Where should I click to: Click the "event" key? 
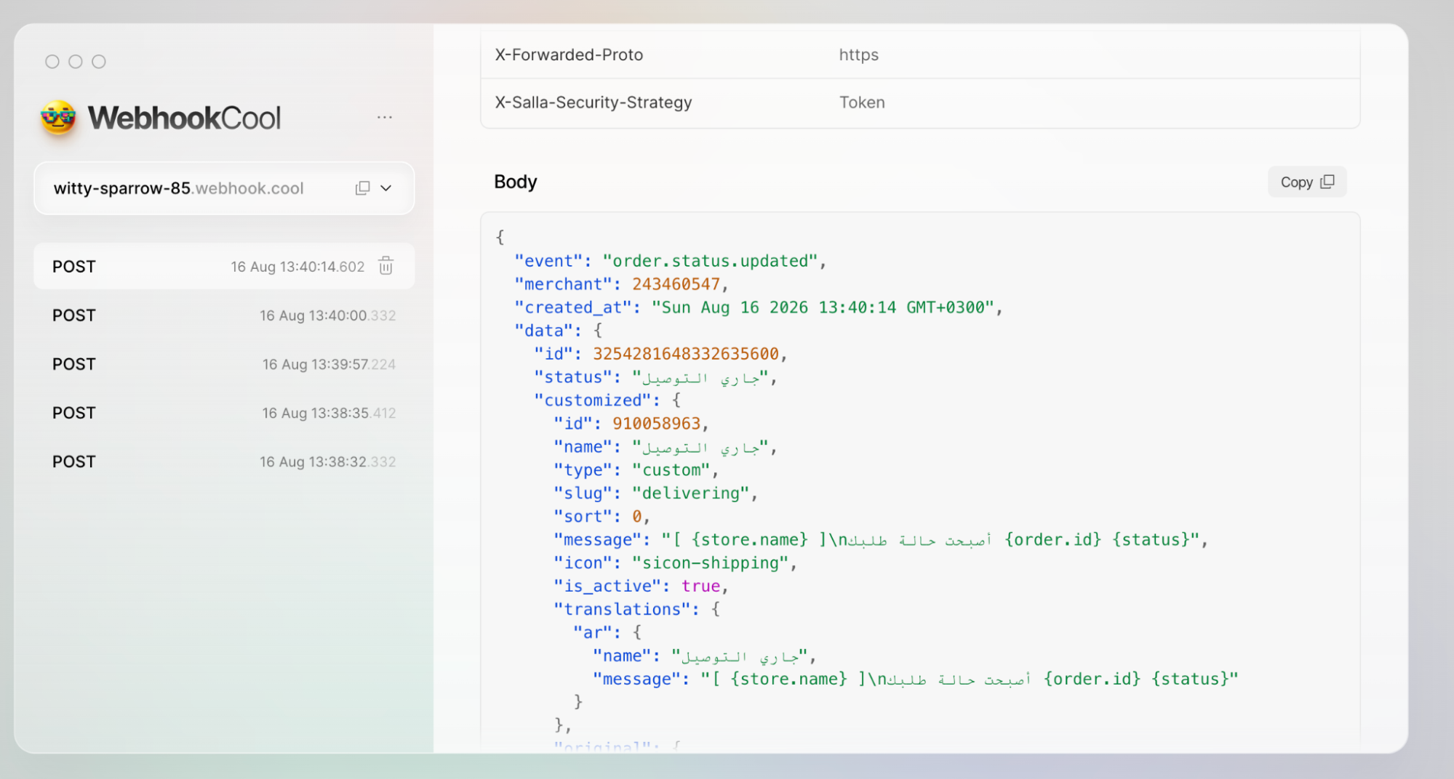[x=548, y=261]
